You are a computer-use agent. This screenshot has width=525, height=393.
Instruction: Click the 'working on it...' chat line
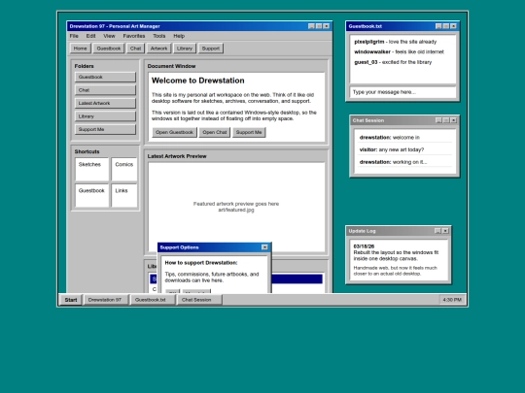pyautogui.click(x=405, y=162)
